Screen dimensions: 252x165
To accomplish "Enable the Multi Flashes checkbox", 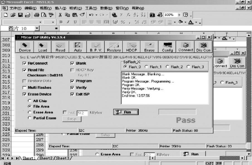I will (25, 87).
